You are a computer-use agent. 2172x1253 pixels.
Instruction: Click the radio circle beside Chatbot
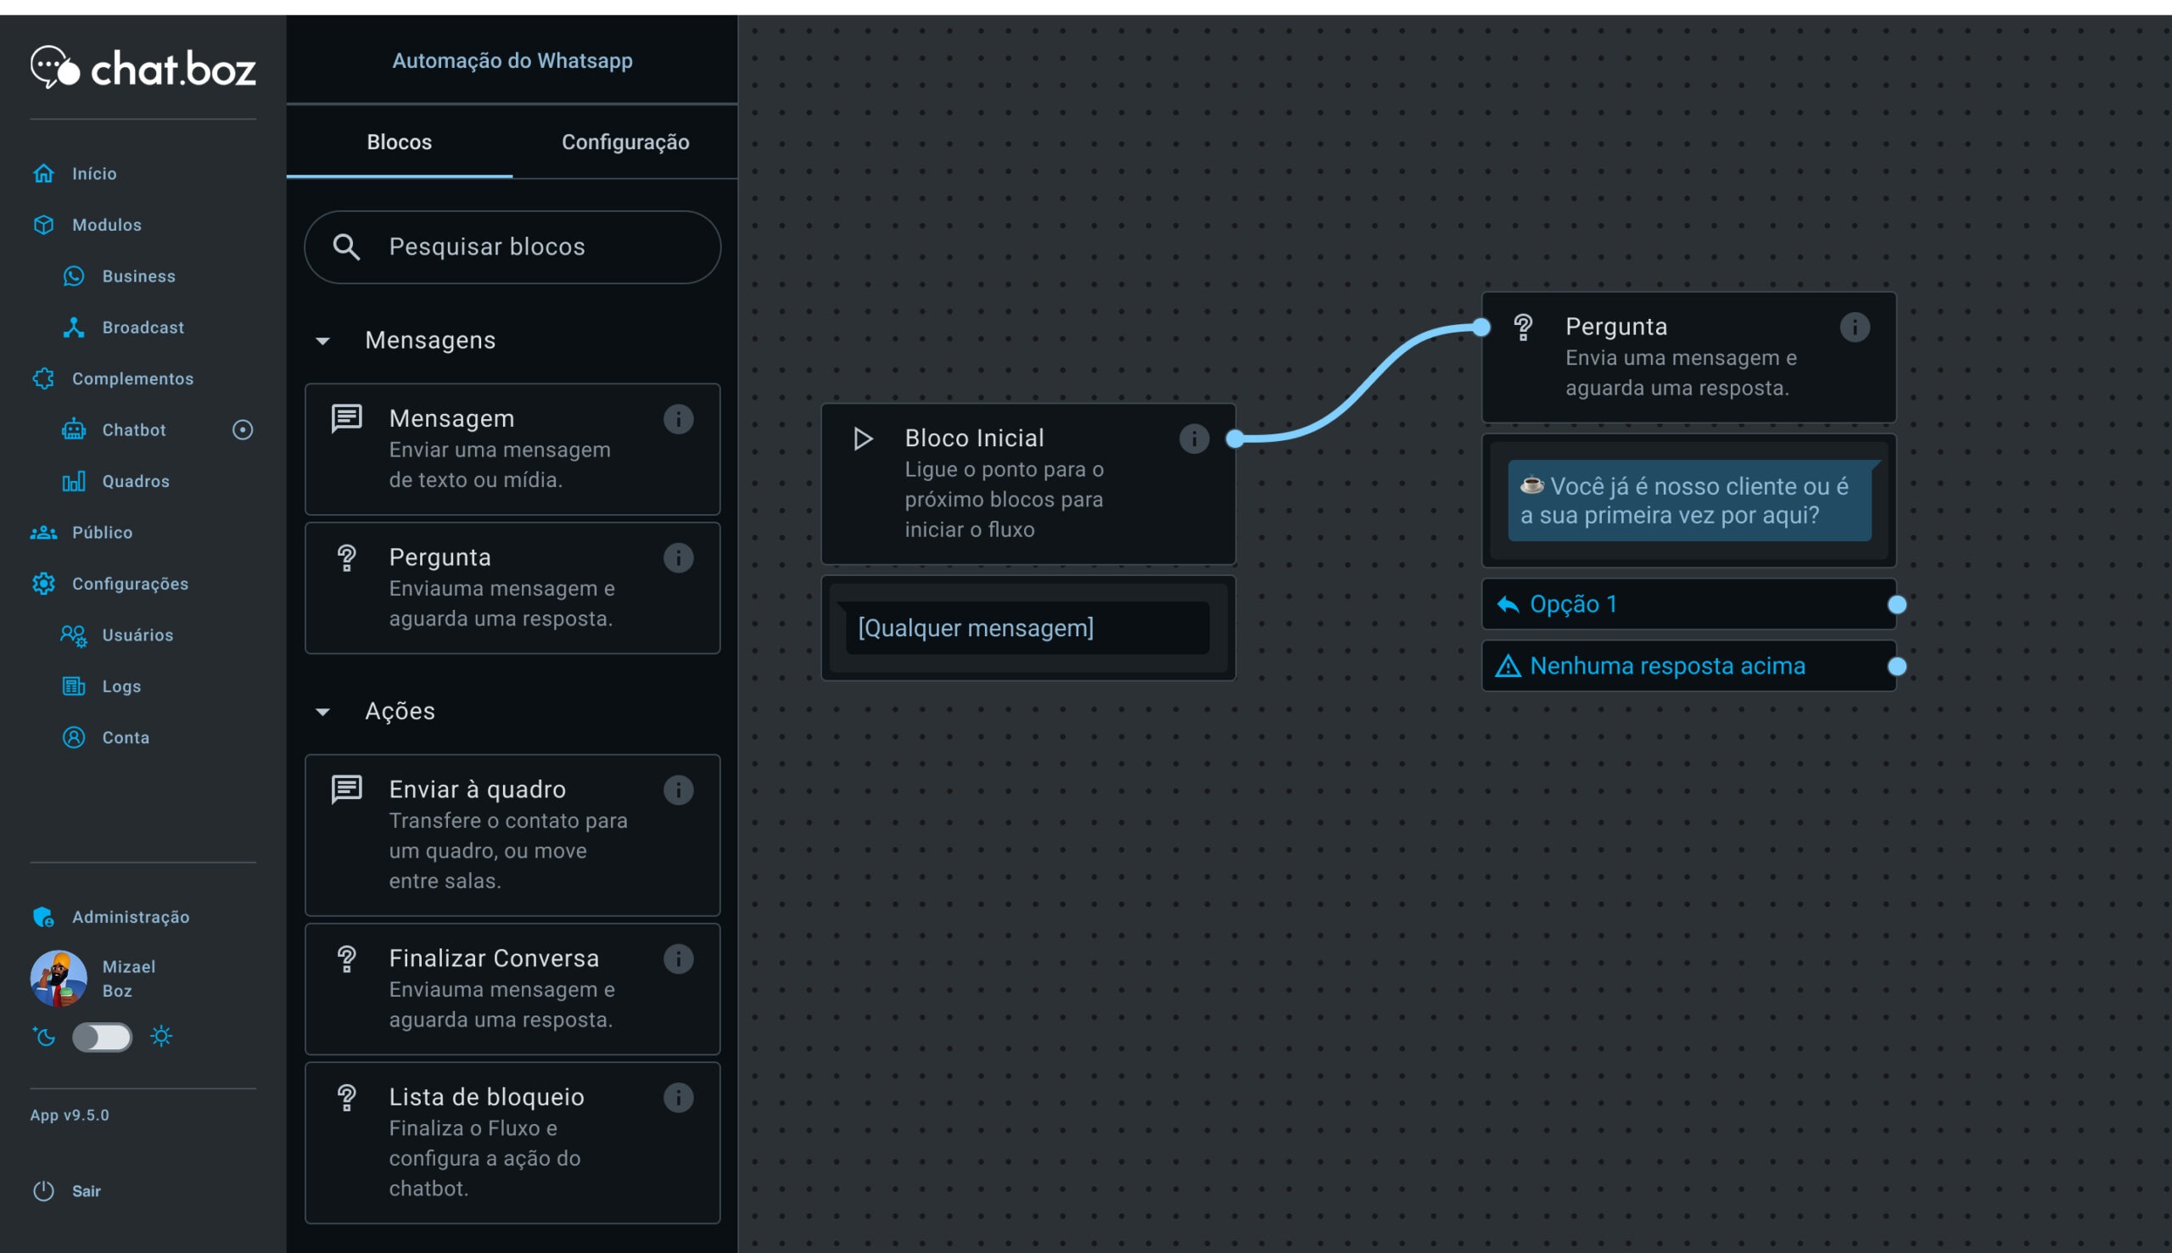coord(243,429)
